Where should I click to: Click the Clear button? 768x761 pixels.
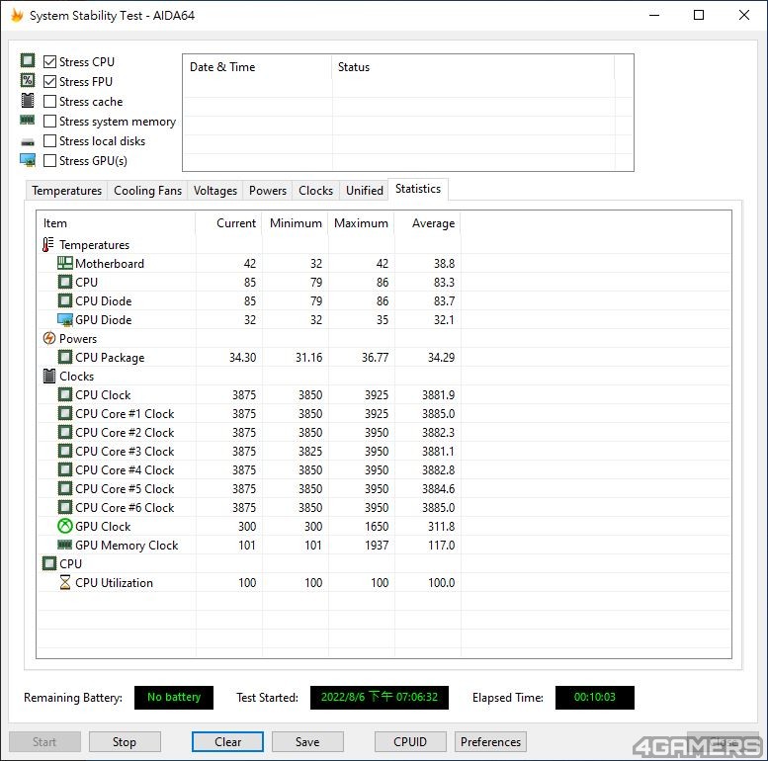coord(227,742)
